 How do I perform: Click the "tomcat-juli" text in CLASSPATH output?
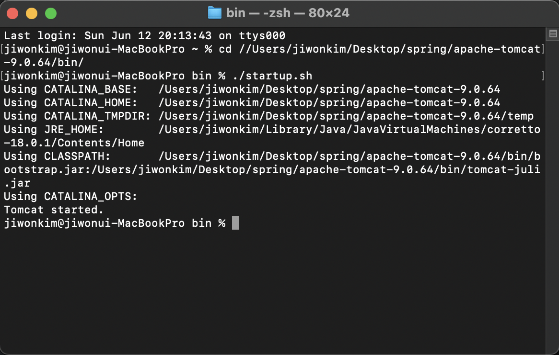[504, 170]
